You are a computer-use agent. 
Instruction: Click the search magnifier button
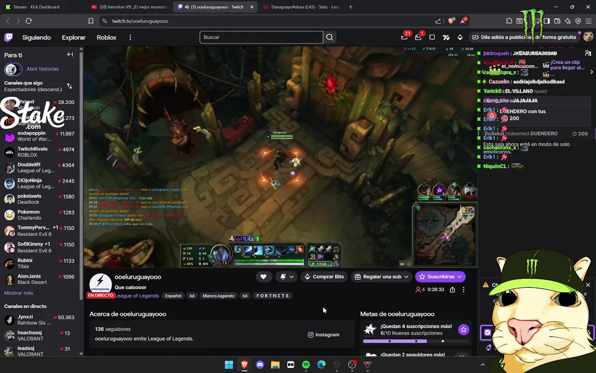[329, 37]
